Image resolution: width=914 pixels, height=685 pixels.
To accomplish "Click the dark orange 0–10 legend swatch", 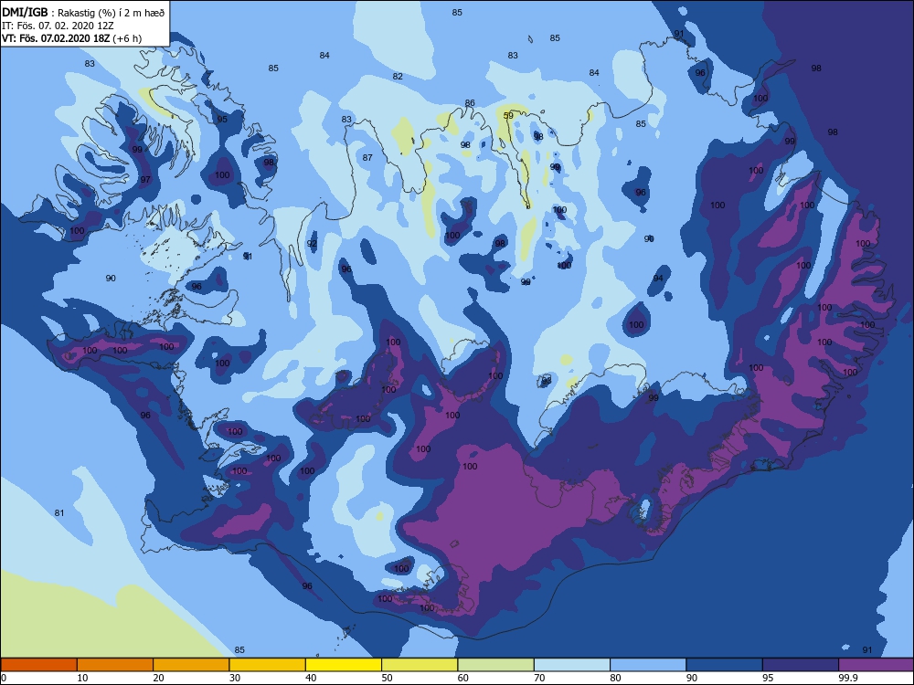I will [x=39, y=665].
